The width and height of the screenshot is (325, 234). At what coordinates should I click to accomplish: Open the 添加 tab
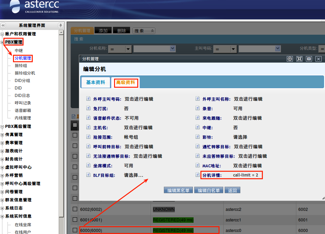103,31
